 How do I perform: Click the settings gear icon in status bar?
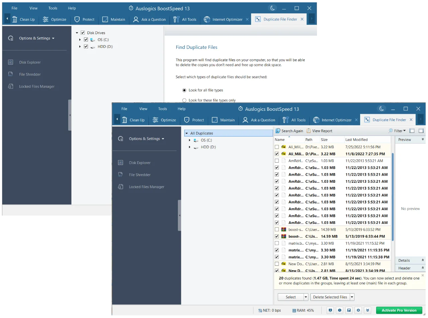click(358, 310)
